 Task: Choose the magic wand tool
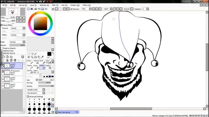[x=36, y=54]
